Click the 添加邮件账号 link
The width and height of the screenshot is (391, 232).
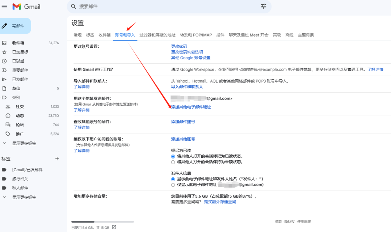[x=183, y=122]
